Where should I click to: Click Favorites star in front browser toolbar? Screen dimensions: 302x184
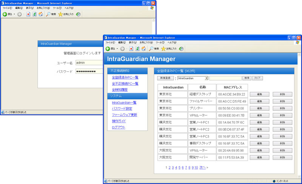(163, 49)
